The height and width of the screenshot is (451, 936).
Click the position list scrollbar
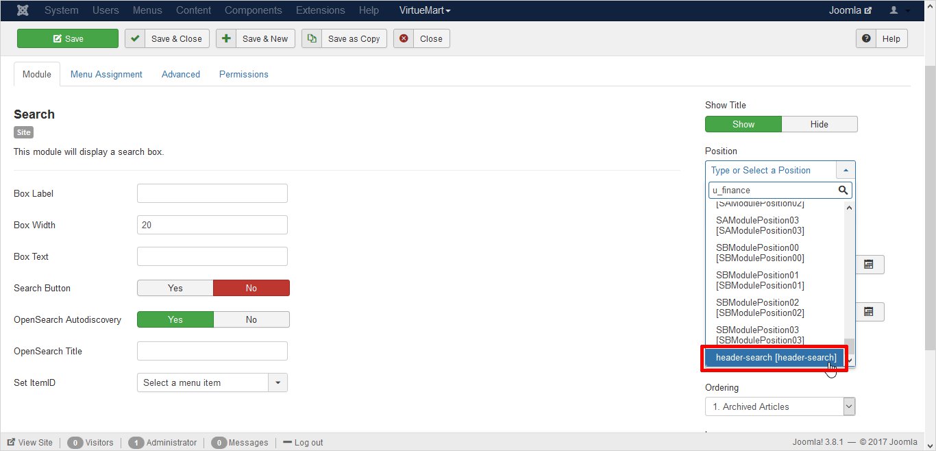coord(849,274)
